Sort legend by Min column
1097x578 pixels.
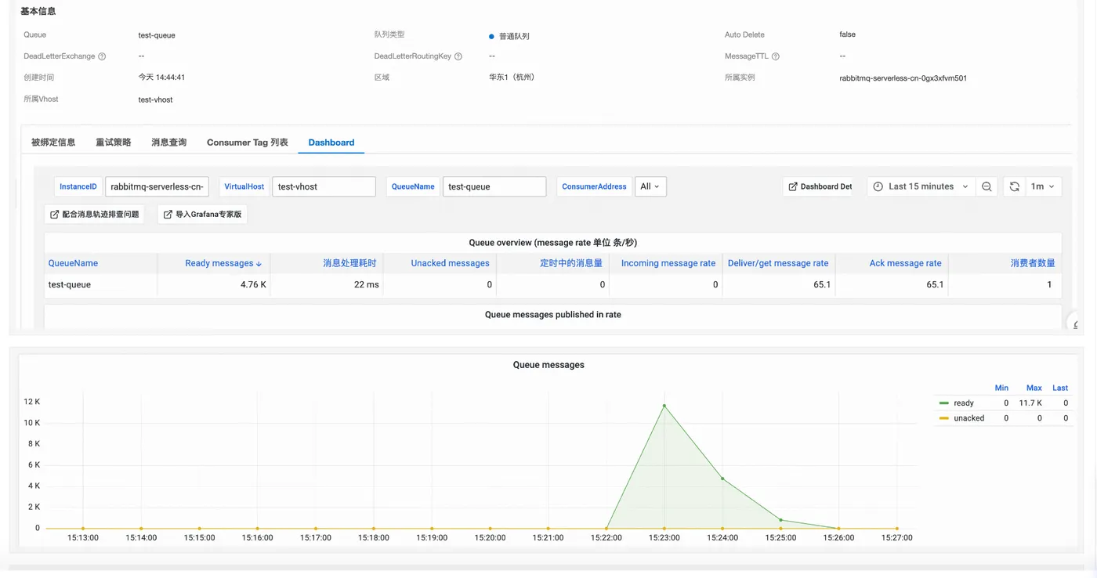1001,388
